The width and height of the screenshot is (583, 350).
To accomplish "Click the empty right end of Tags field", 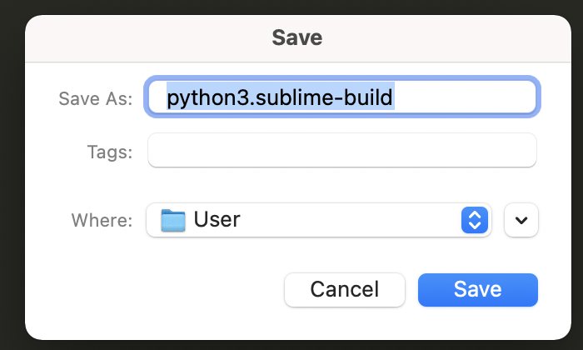I will coord(500,151).
